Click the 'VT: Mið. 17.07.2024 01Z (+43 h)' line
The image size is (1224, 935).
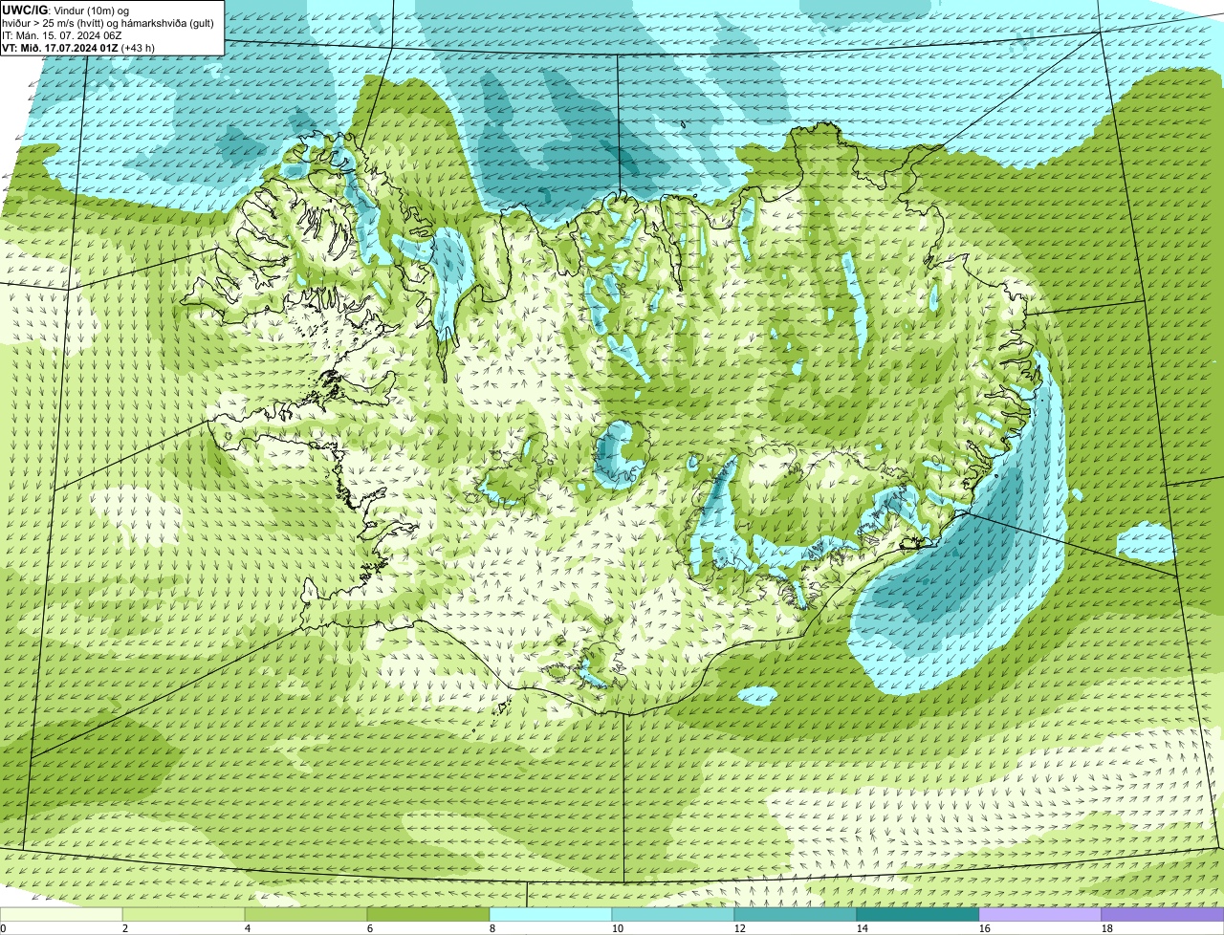78,47
